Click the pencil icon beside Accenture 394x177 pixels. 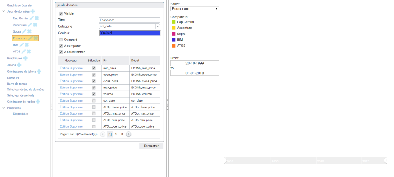coord(30,25)
